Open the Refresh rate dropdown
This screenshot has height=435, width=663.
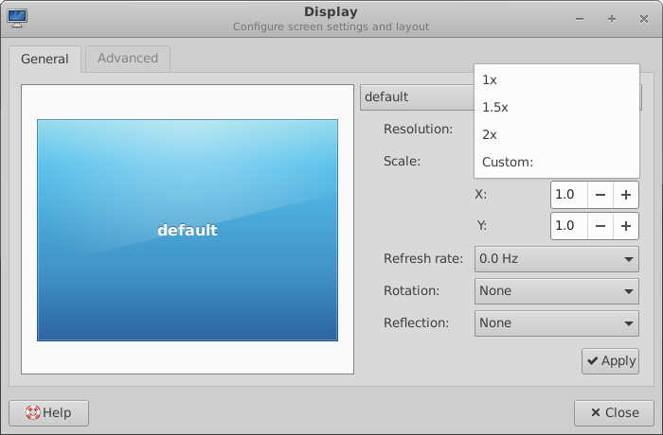556,258
